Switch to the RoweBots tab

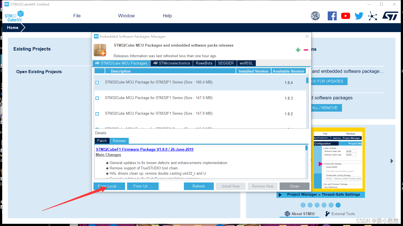coord(204,63)
